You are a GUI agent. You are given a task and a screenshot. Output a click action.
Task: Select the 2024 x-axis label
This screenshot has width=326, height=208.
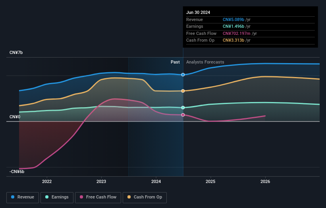click(x=156, y=181)
